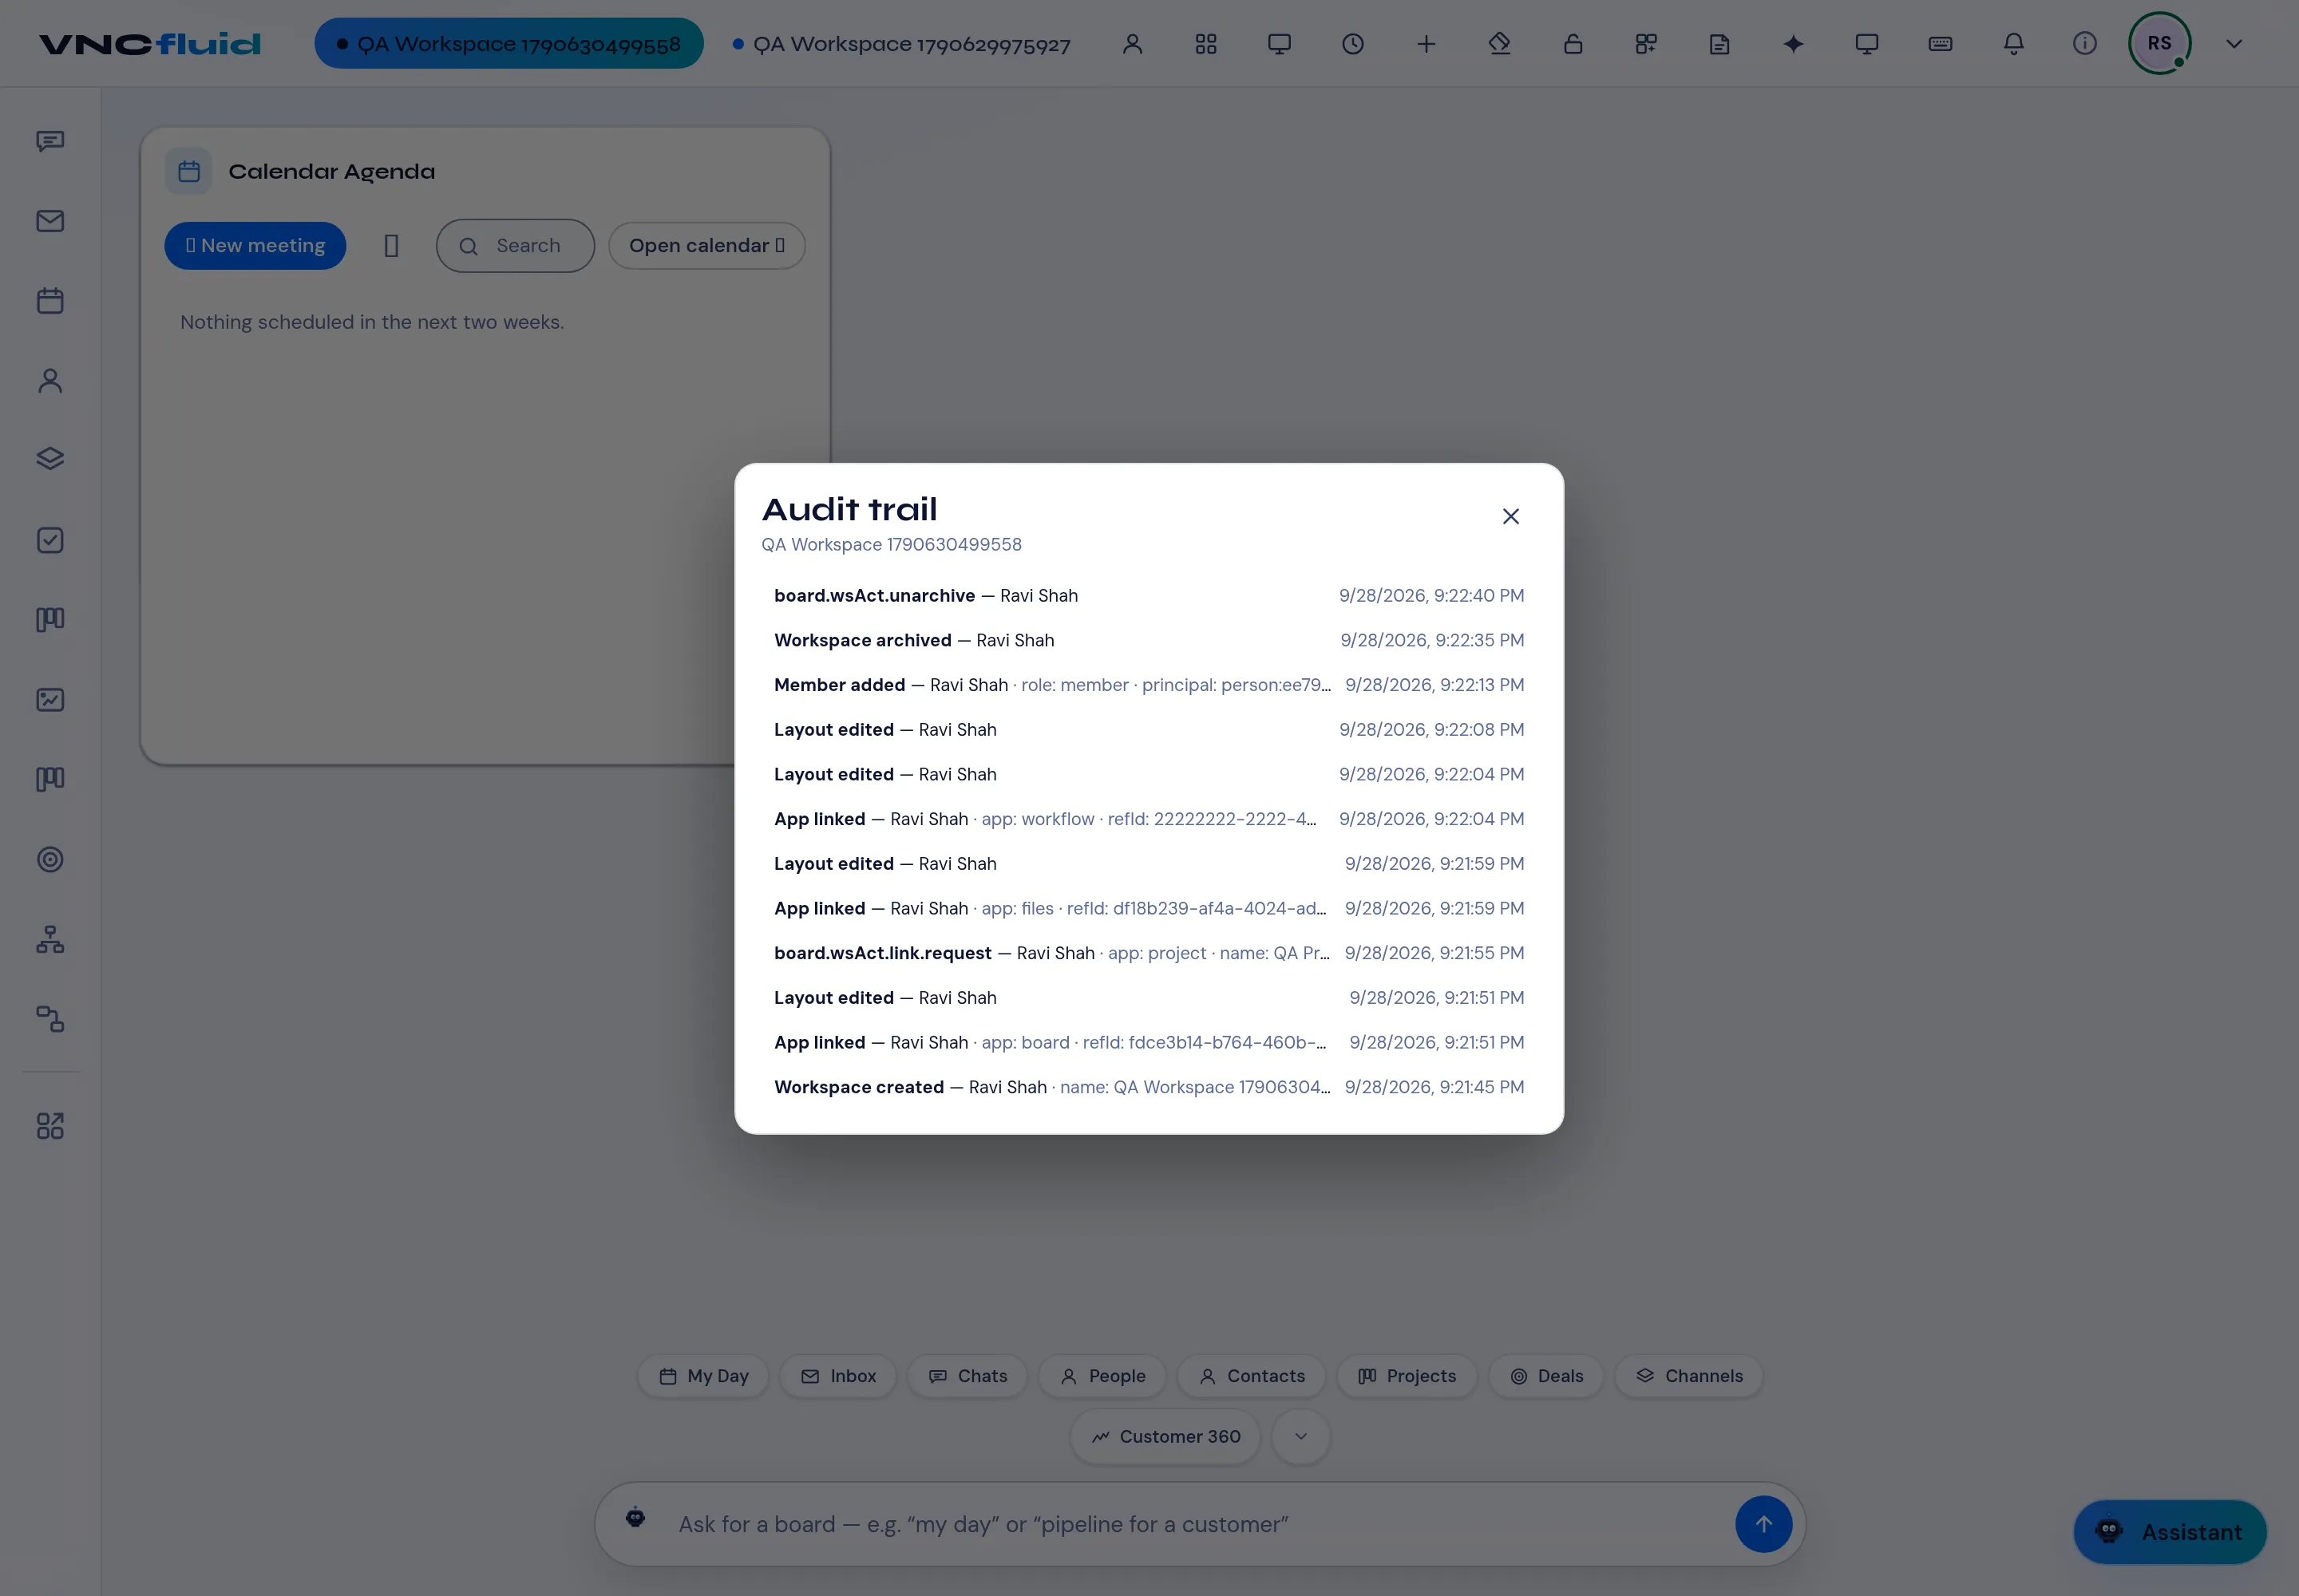
Task: Select the Workspace created audit entry
Action: point(1149,1087)
